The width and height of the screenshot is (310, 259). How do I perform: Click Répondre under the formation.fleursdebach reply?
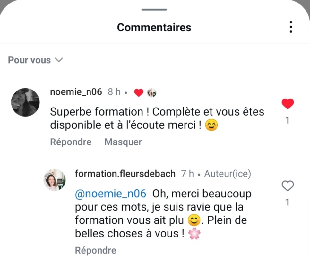[x=95, y=250]
